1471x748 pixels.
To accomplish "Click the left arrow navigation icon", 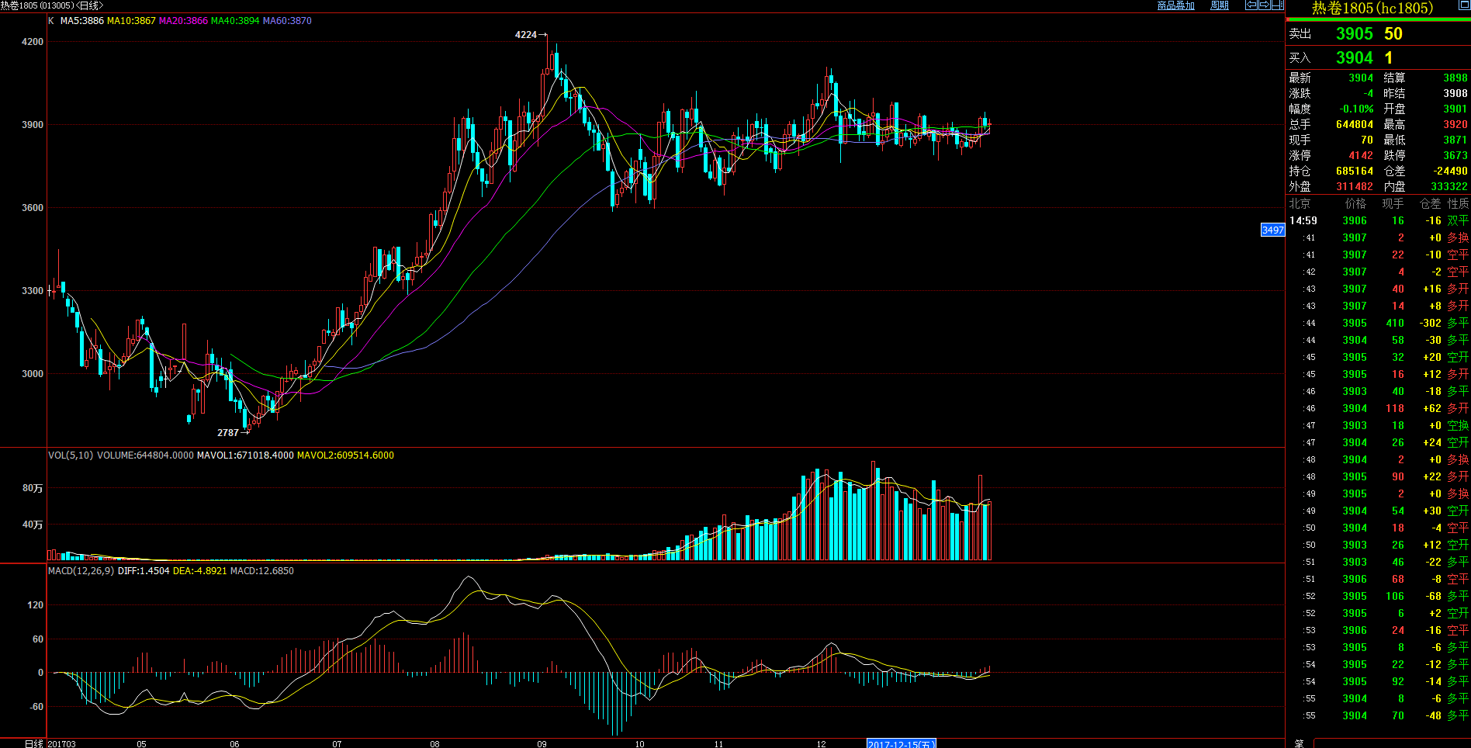I will [1251, 5].
